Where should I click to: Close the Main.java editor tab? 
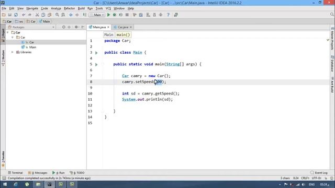click(108, 27)
